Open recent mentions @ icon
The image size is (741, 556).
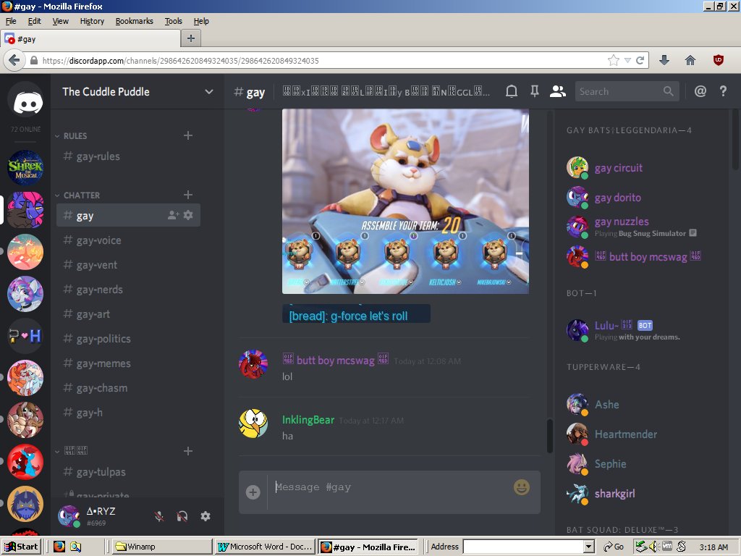point(700,91)
